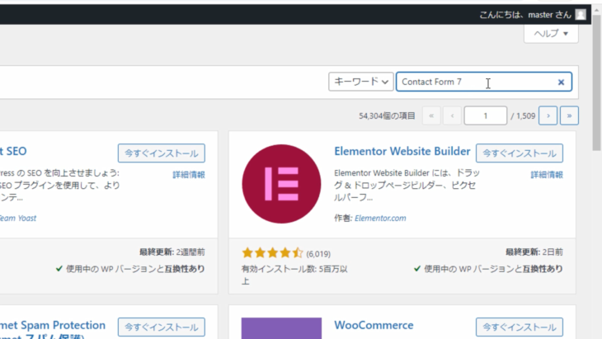Viewport: 602px width, 339px height.
Task: Expand the ヘルプ help tab
Action: [551, 34]
